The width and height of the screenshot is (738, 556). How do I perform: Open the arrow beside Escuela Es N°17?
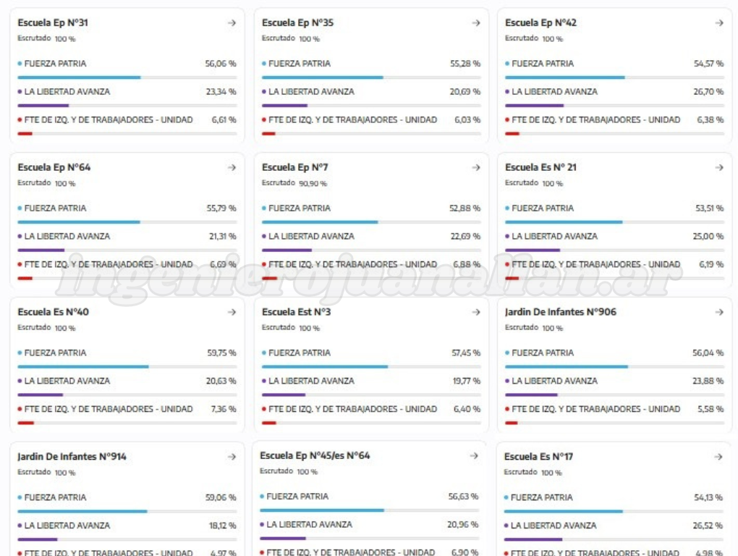click(718, 457)
